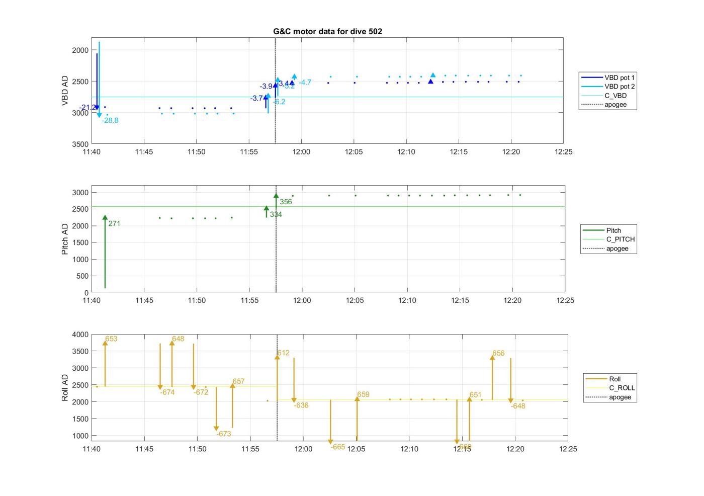Click the '-21.2' VBD data label
Screen dimensions: 704x496
coord(86,108)
